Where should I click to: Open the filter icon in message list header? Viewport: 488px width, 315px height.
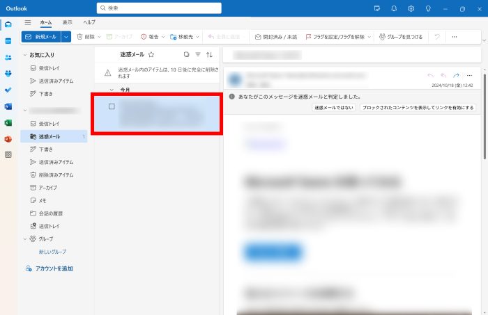[197, 54]
